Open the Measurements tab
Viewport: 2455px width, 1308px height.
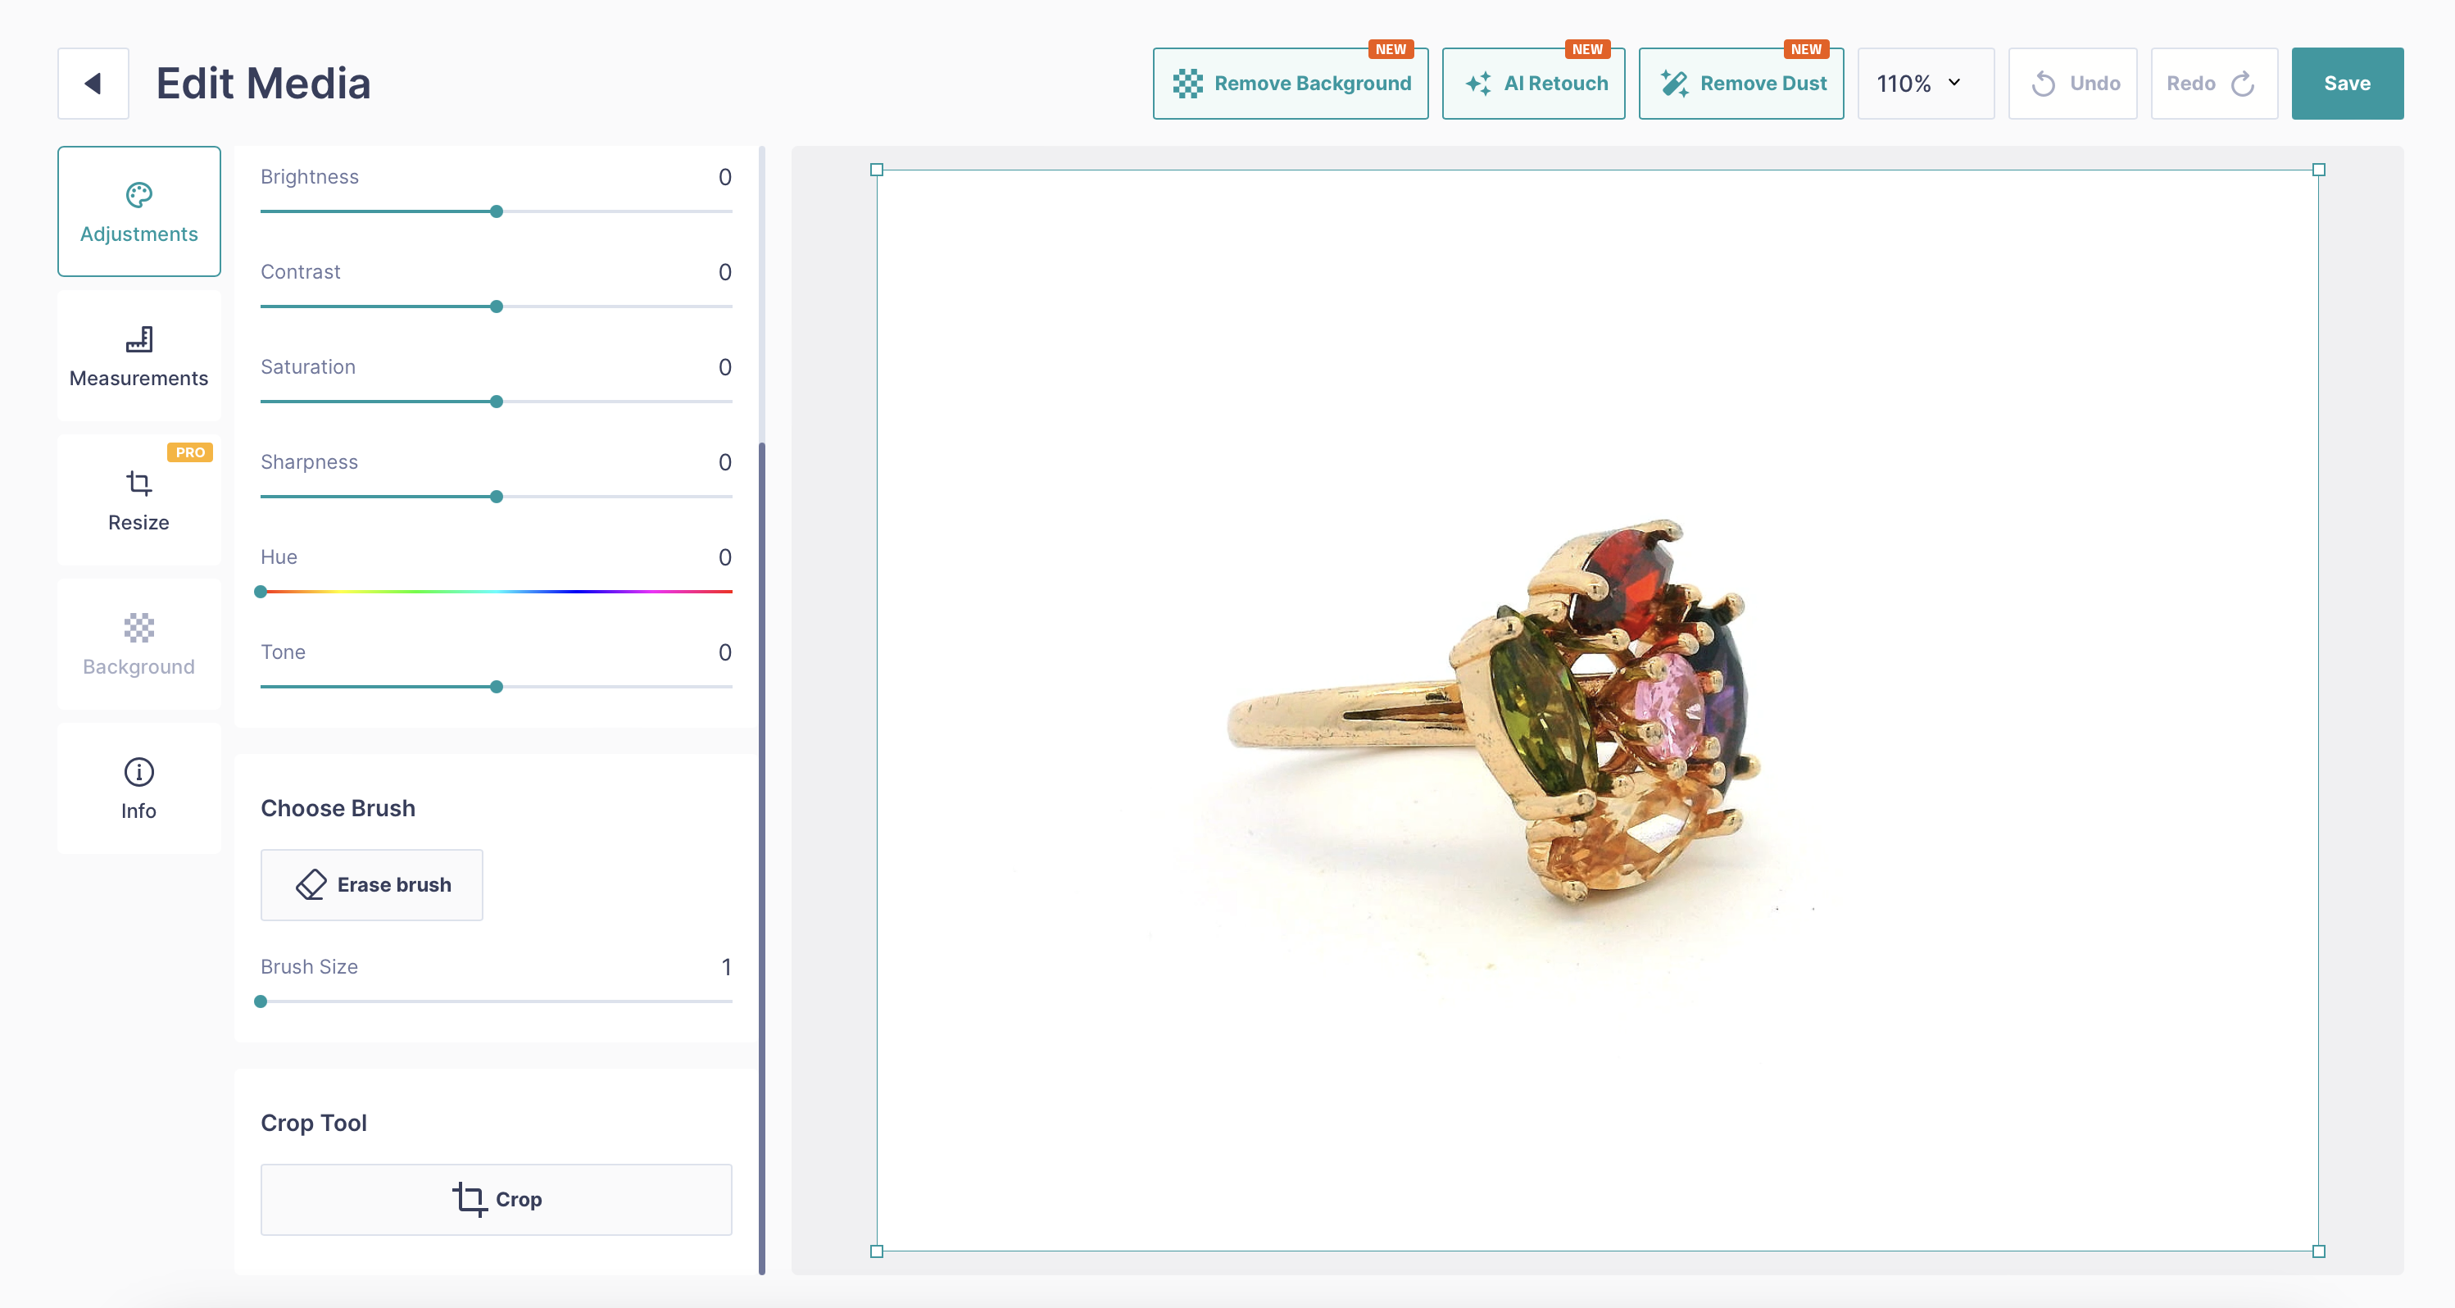[139, 356]
